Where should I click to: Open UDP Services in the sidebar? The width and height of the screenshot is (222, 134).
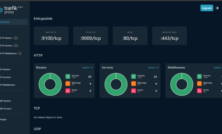[6, 109]
